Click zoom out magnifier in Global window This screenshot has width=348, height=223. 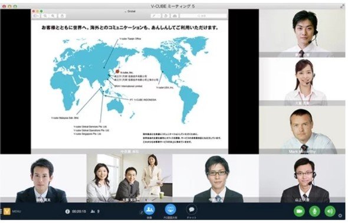tap(45, 16)
